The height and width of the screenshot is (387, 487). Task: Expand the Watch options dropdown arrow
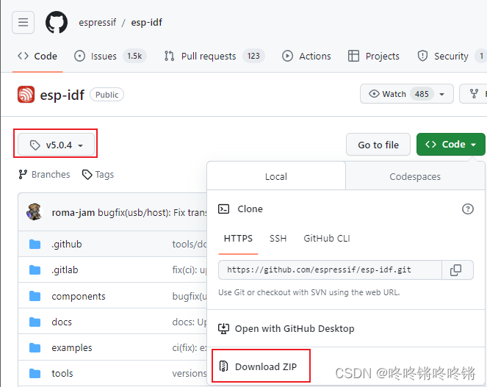441,94
